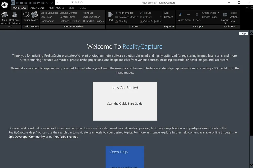This screenshot has height=168, width=253.
Task: Start the Quick Start Guide tile
Action: [x=125, y=101]
